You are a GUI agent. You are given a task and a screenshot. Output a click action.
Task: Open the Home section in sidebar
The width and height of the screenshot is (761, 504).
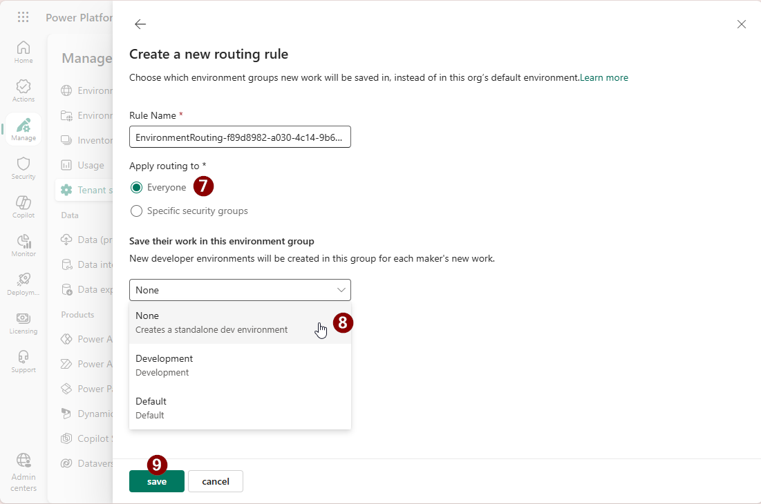[x=23, y=50]
